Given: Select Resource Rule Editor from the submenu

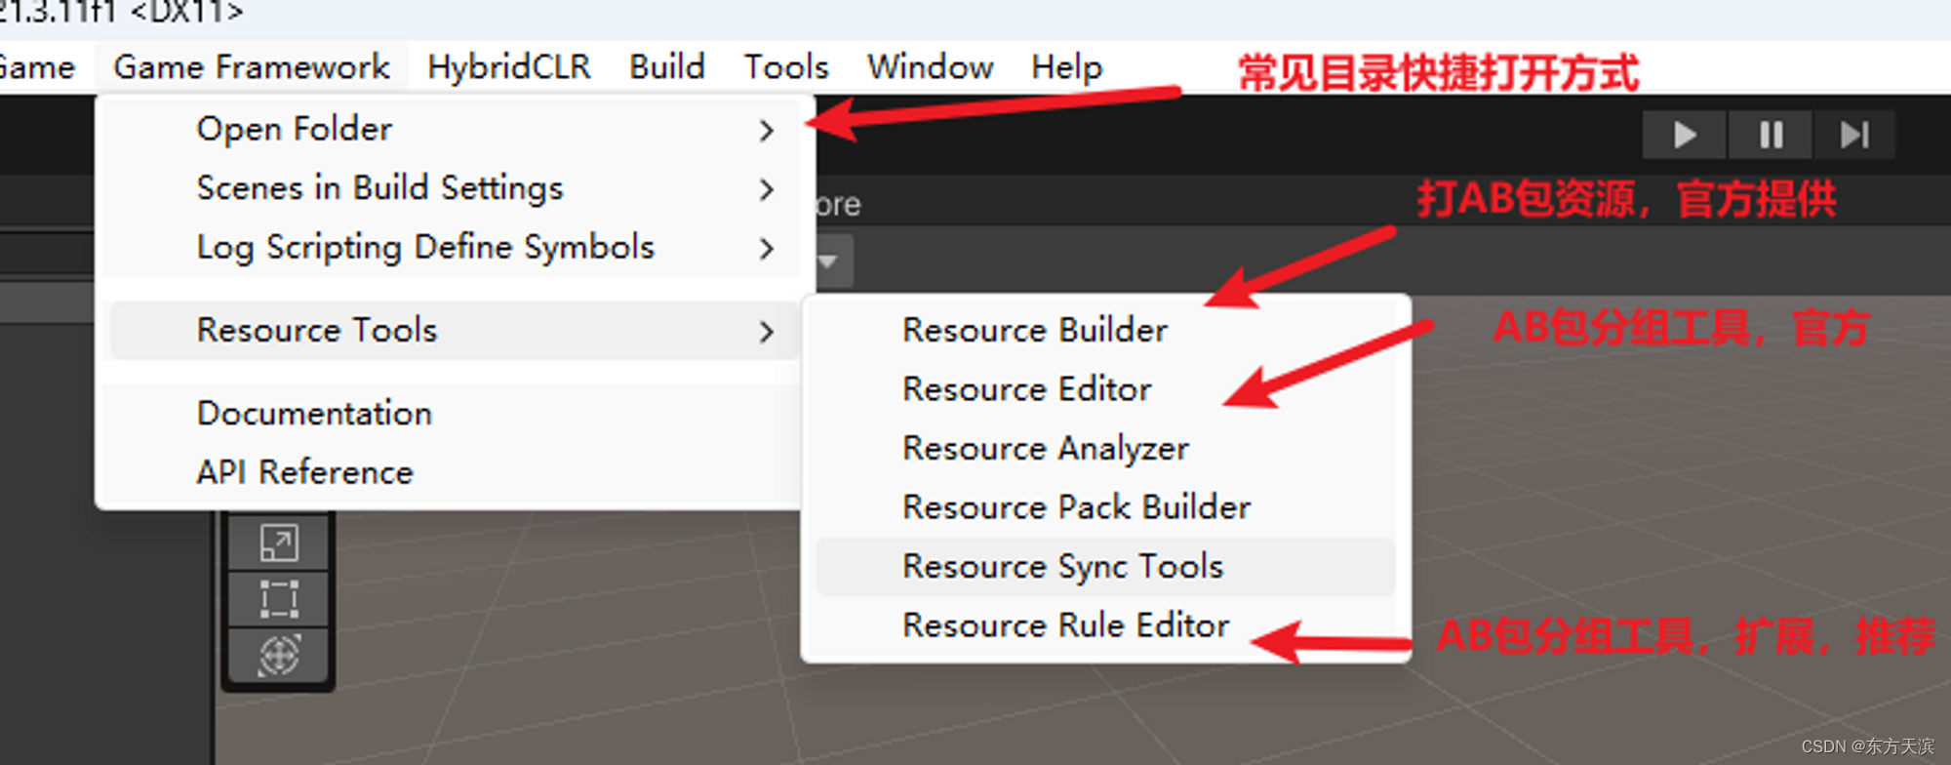Looking at the screenshot, I should [1065, 625].
